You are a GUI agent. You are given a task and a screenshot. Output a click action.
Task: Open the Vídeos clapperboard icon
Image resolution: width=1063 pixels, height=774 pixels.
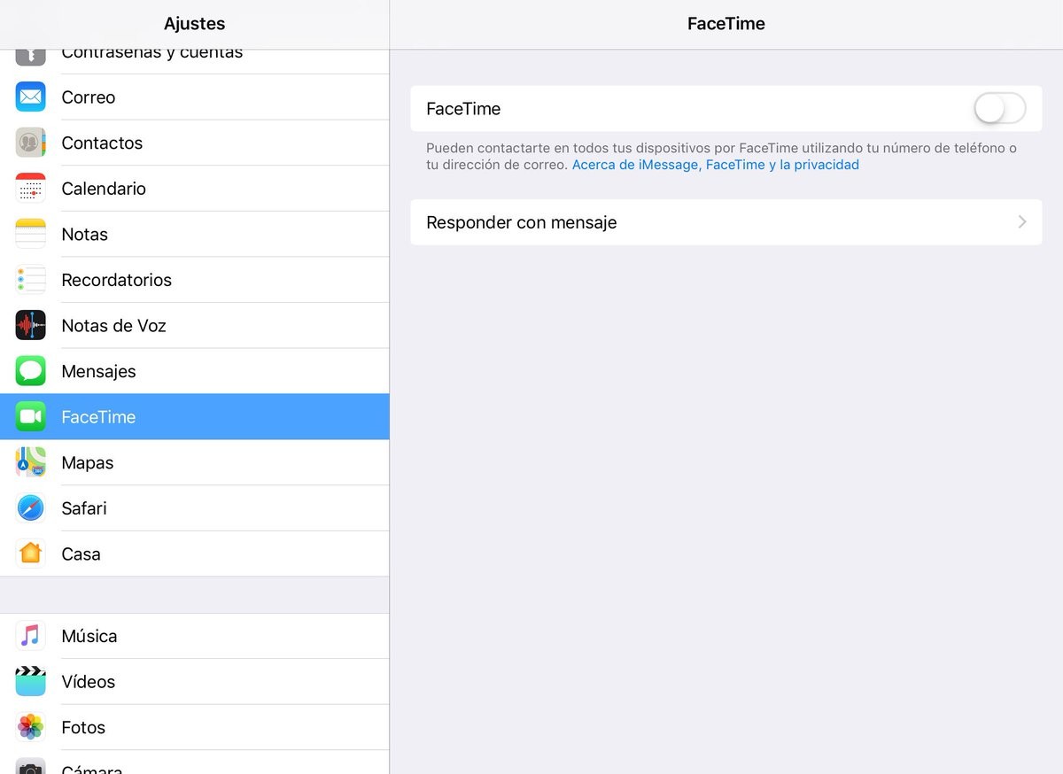[x=30, y=682]
